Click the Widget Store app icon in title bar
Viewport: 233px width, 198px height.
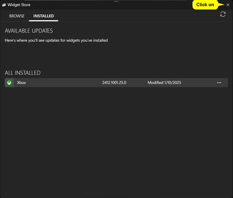(4, 5)
